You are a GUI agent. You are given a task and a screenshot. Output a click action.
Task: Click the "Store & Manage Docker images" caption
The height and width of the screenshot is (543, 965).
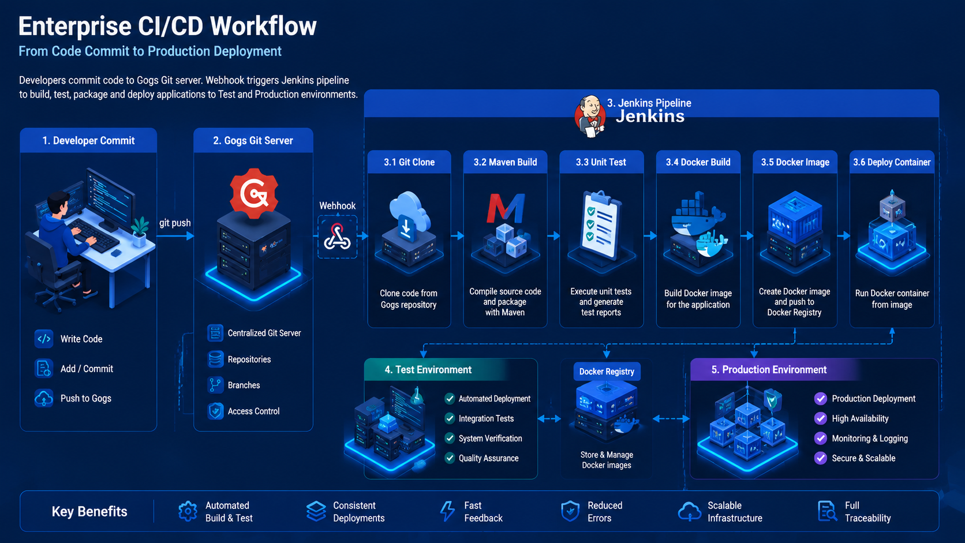607,460
